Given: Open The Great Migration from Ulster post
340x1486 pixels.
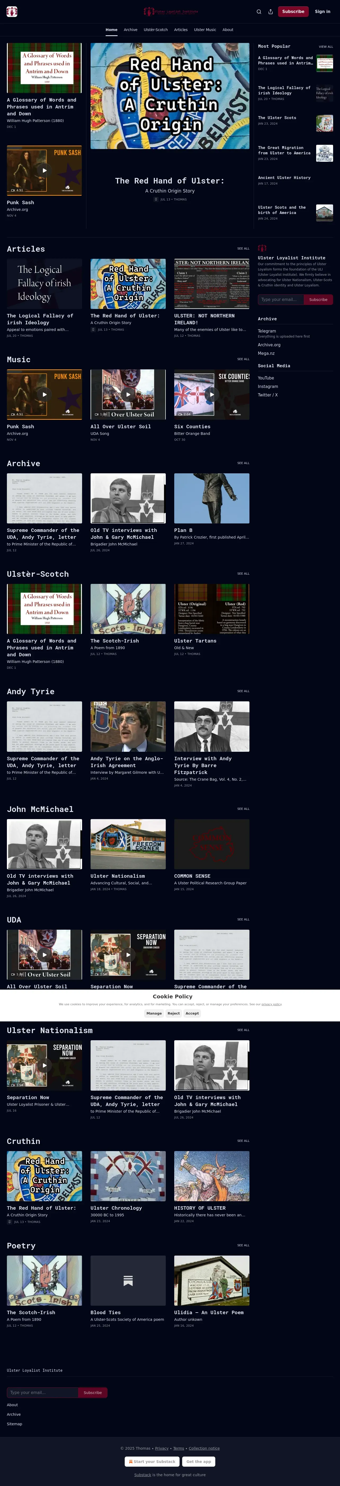Looking at the screenshot, I should tap(284, 151).
